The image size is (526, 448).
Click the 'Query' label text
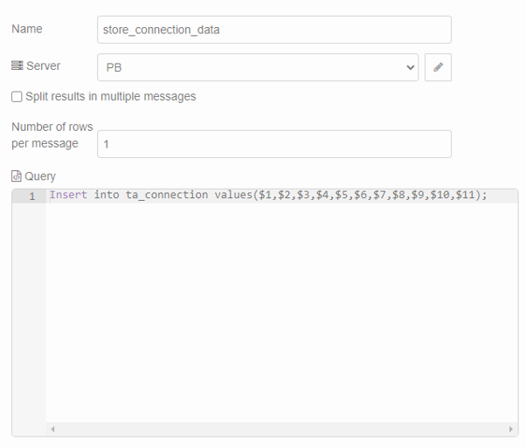click(40, 176)
